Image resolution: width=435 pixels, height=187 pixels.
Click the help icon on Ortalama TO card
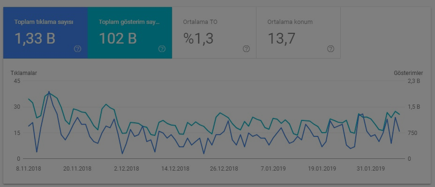click(247, 49)
